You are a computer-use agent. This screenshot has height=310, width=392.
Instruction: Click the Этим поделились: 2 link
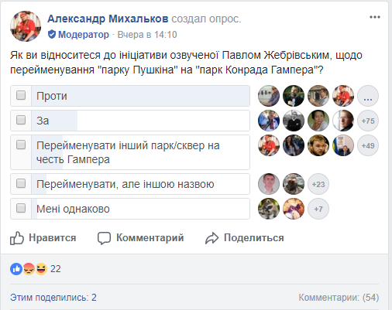pyautogui.click(x=53, y=298)
